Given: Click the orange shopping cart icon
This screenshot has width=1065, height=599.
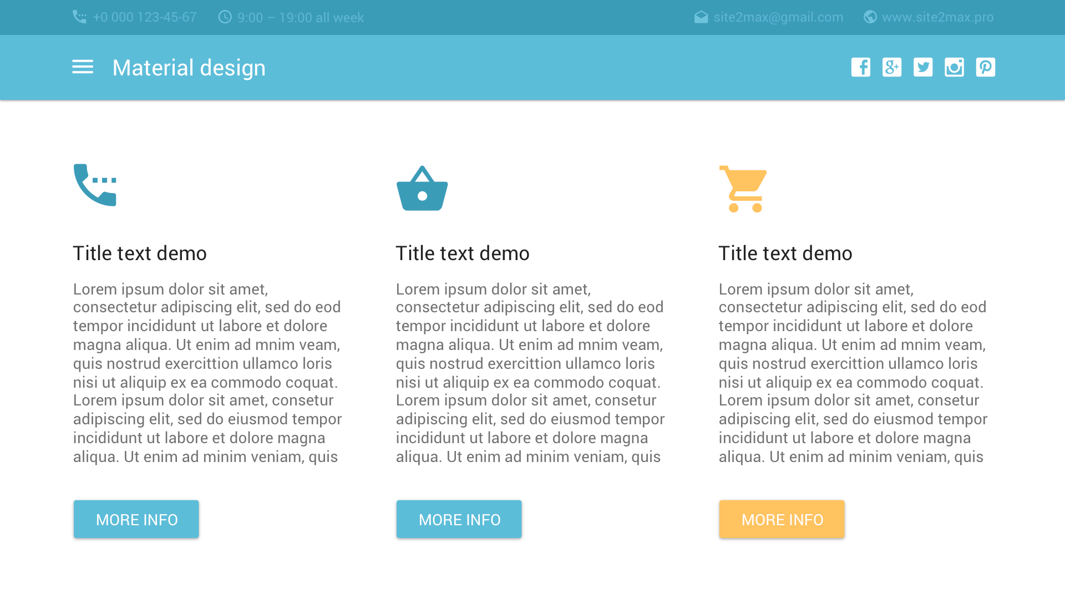Looking at the screenshot, I should coord(743,189).
